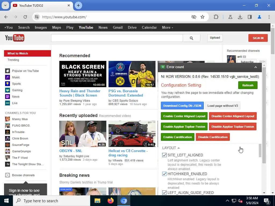
Task: Toggle the browser side panel icon
Action: tap(249, 17)
